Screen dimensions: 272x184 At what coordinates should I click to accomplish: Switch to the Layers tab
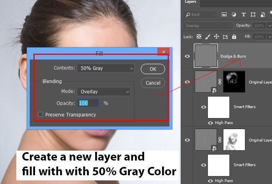coord(190,2)
